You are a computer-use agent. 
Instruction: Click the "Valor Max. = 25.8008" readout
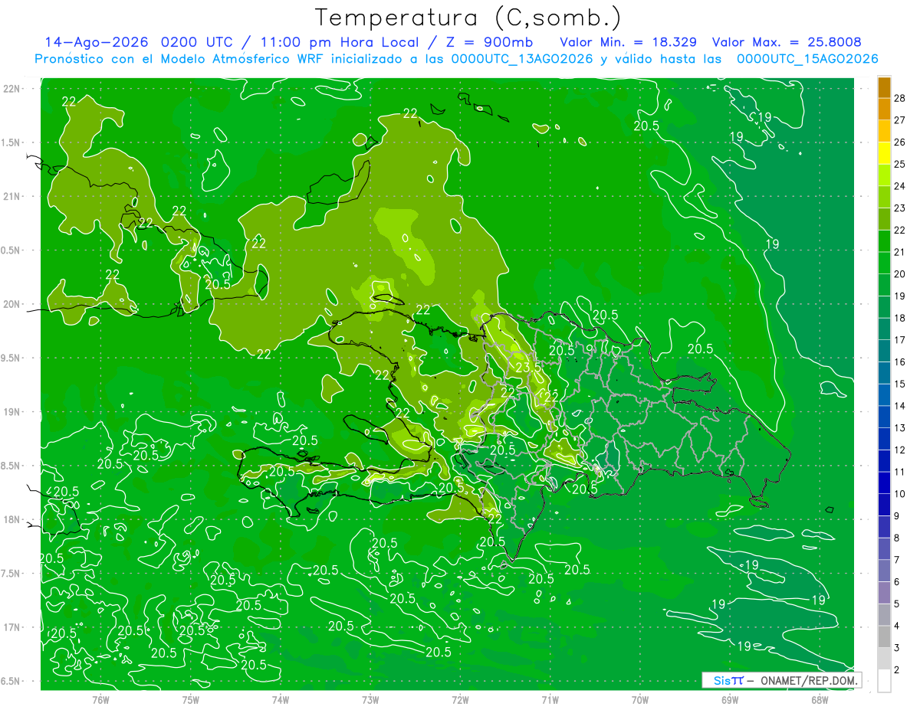pos(787,41)
